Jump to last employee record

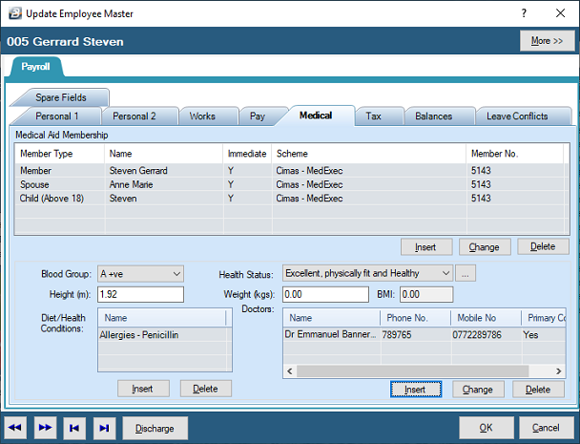[104, 428]
